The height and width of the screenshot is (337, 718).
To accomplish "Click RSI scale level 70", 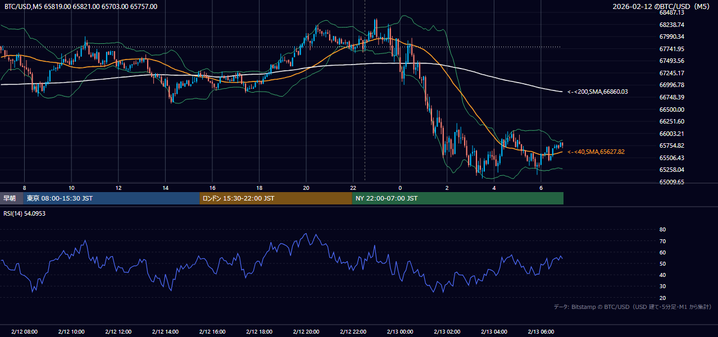I will 662,241.
